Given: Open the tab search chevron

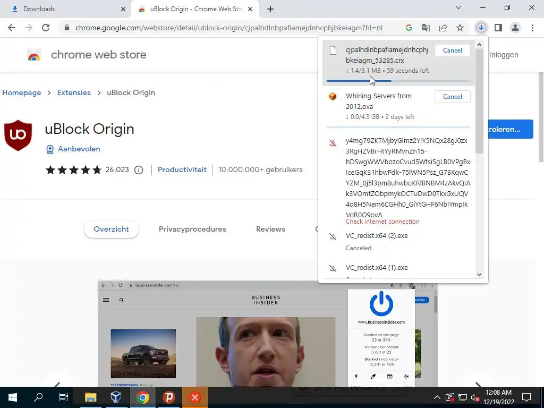Looking at the screenshot, I should tap(458, 7).
